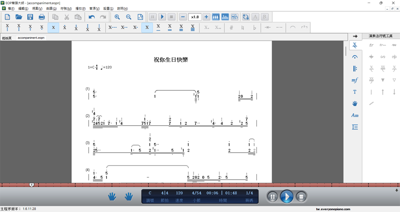
Task: Decrease playback speed with minus button
Action: pos(183,17)
